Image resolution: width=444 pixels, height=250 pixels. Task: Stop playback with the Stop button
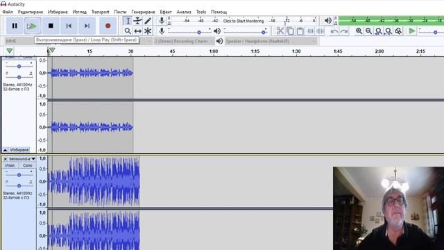point(51,26)
